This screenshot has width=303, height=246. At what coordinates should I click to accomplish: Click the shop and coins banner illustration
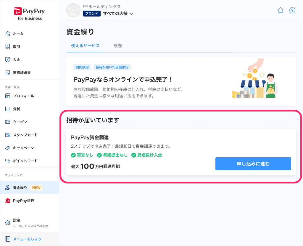[255, 78]
